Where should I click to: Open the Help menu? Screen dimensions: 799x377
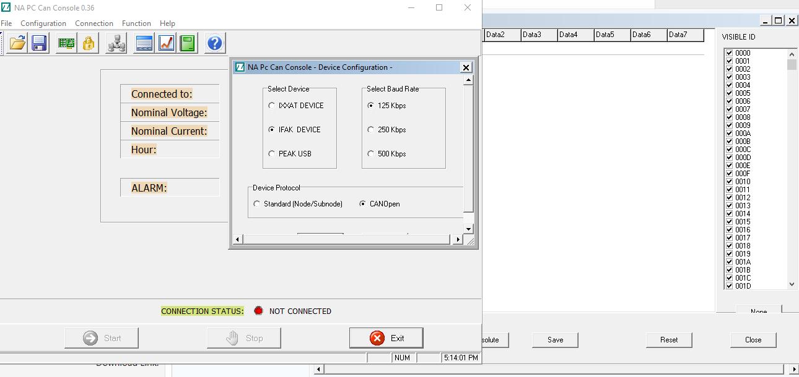click(x=167, y=23)
